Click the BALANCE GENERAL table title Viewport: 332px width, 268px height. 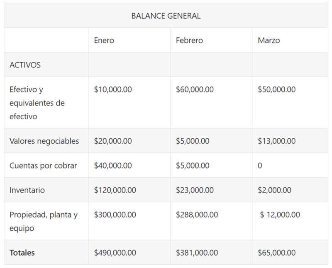(x=166, y=16)
